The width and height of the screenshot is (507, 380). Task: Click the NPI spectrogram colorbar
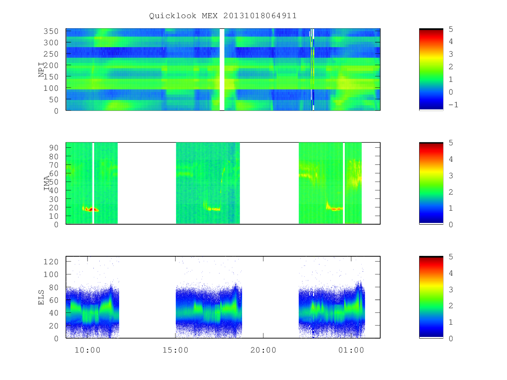[431, 69]
